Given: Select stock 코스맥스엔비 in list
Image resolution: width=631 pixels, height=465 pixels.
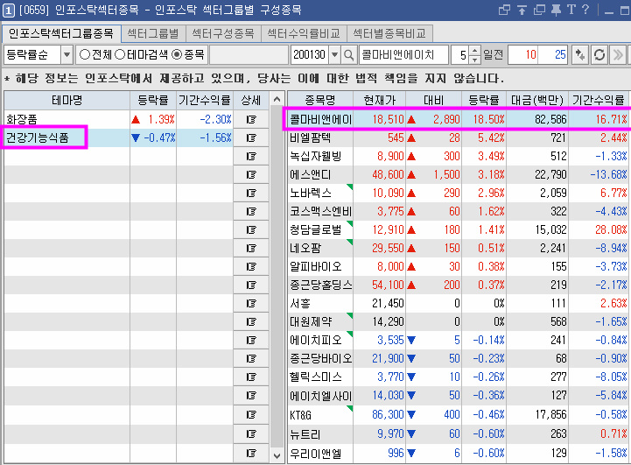Looking at the screenshot, I should 458,211.
